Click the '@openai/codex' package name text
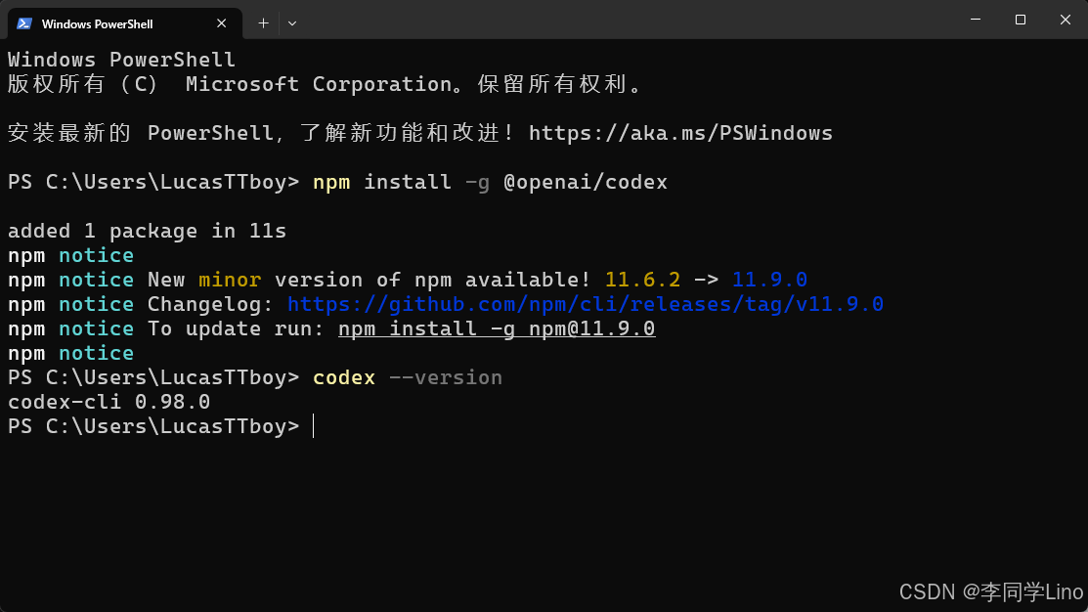 click(x=585, y=182)
